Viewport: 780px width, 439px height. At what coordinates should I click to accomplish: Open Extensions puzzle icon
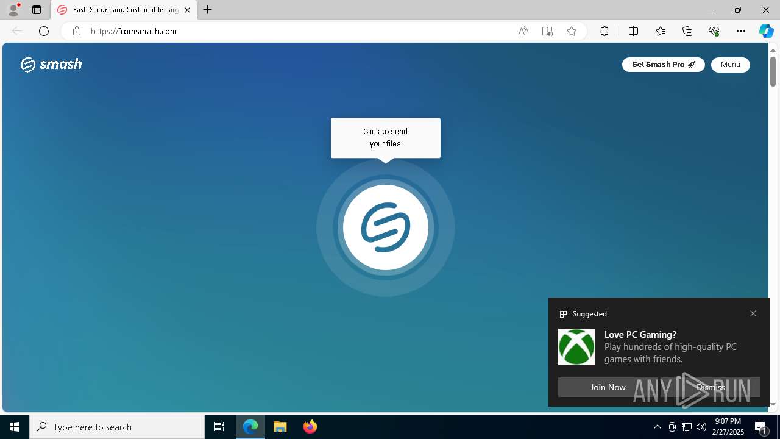point(604,31)
